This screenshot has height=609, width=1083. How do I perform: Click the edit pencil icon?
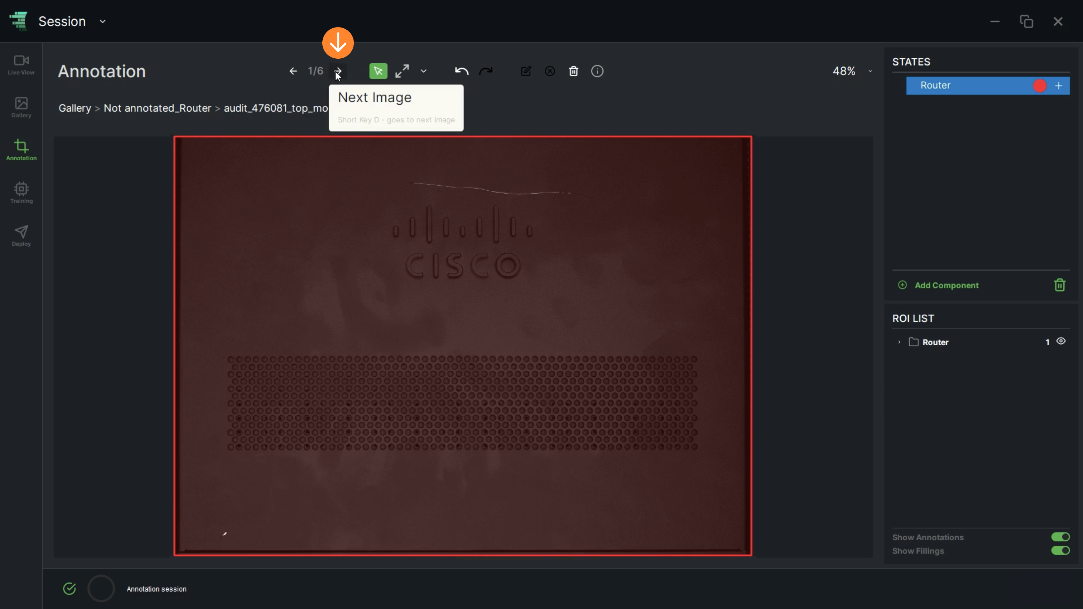[526, 72]
